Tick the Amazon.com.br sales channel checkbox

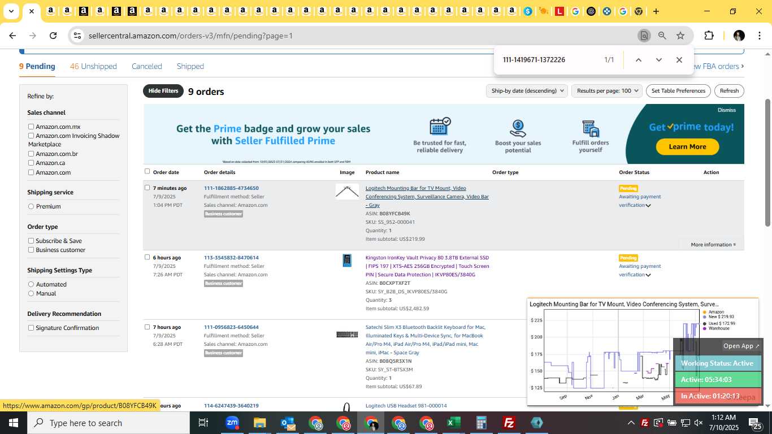[x=31, y=154]
